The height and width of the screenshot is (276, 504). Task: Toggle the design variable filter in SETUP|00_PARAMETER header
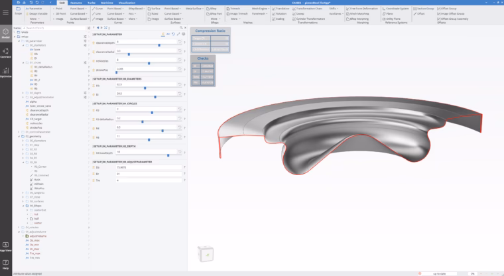pos(163,34)
